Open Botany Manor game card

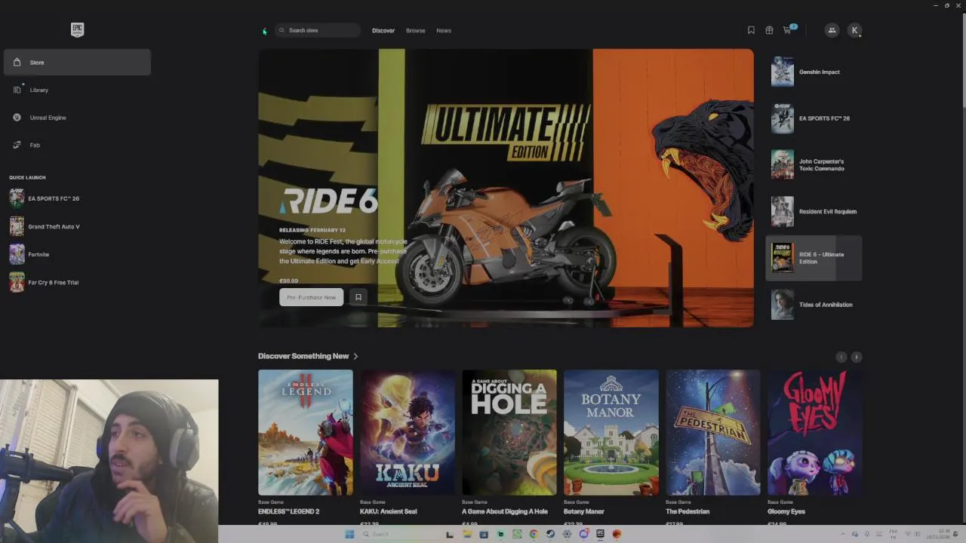tap(611, 432)
